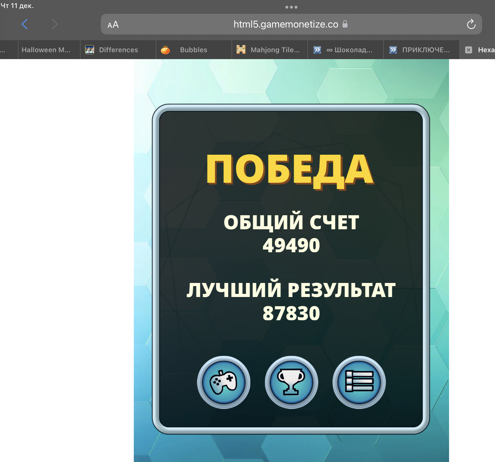Select the ПРИКЛЮЧЕ... tab
Viewport: 495px width, 462px height.
pos(426,50)
